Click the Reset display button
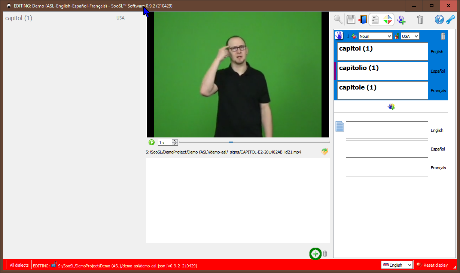Viewport: 460px width, 273px height. (432, 265)
